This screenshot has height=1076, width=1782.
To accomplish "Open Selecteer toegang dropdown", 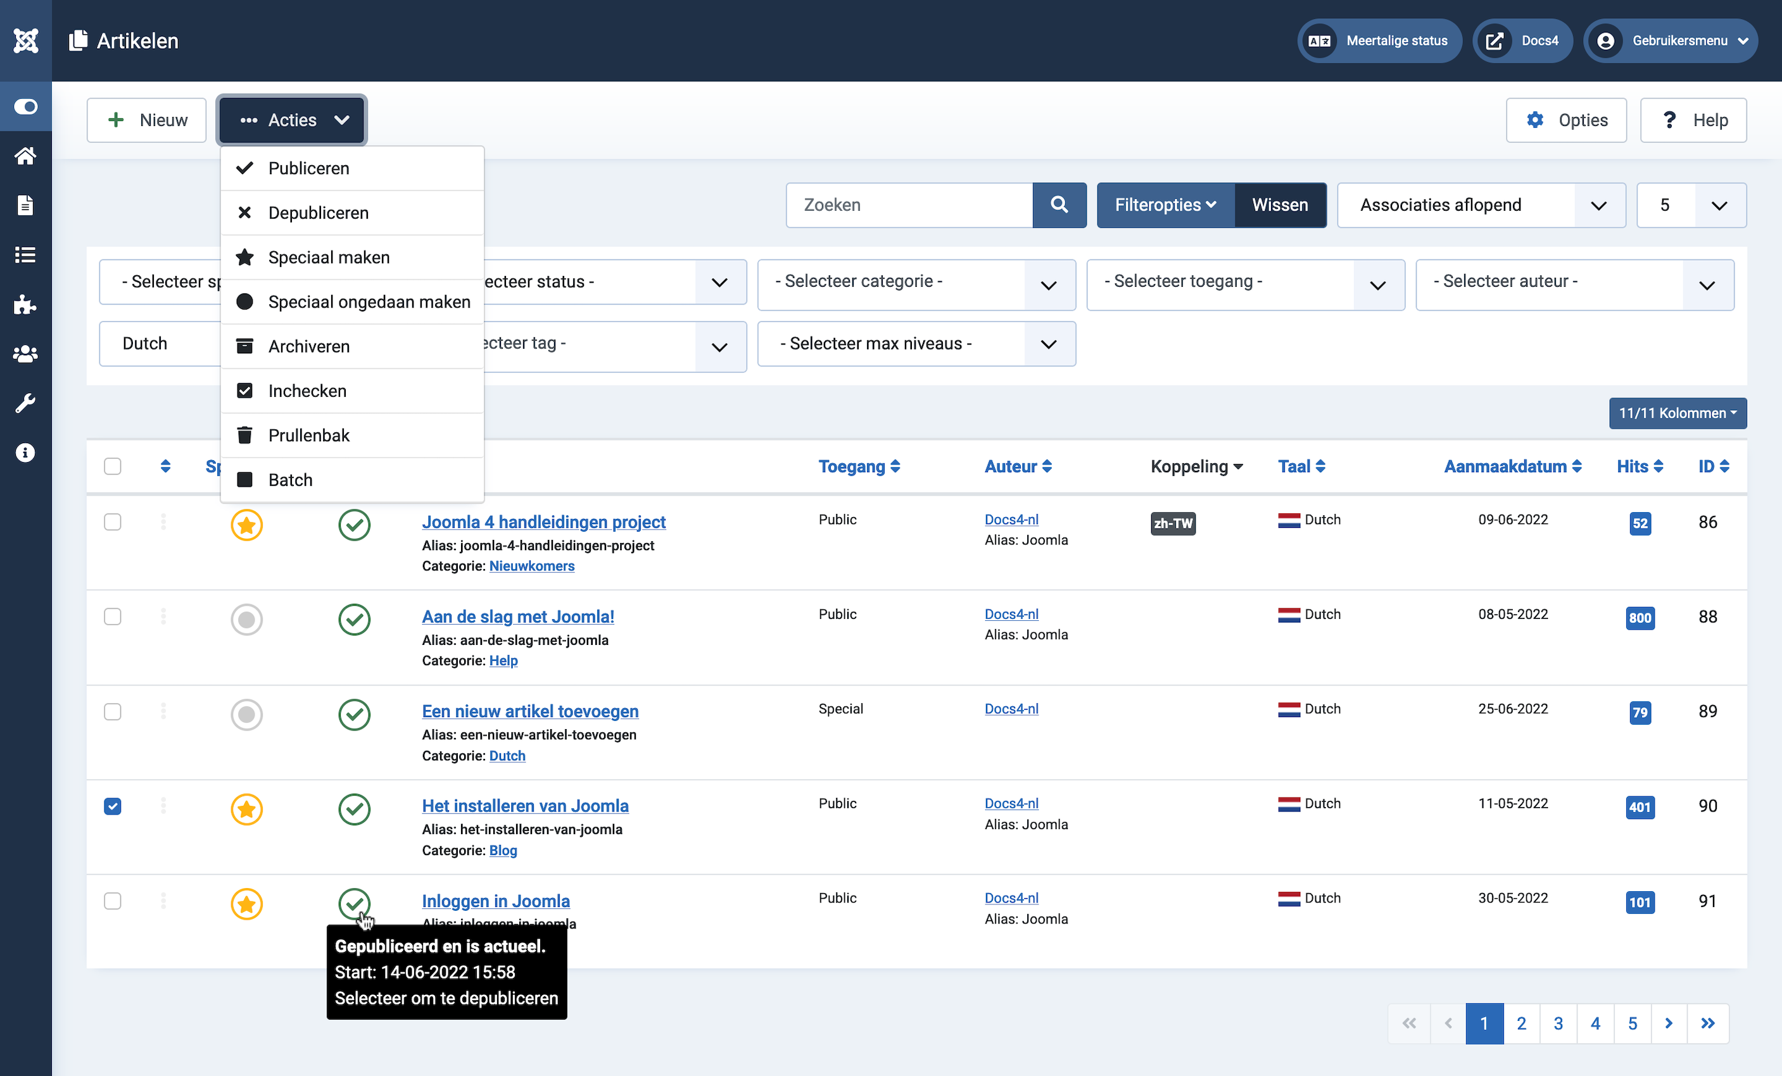I will coord(1246,284).
